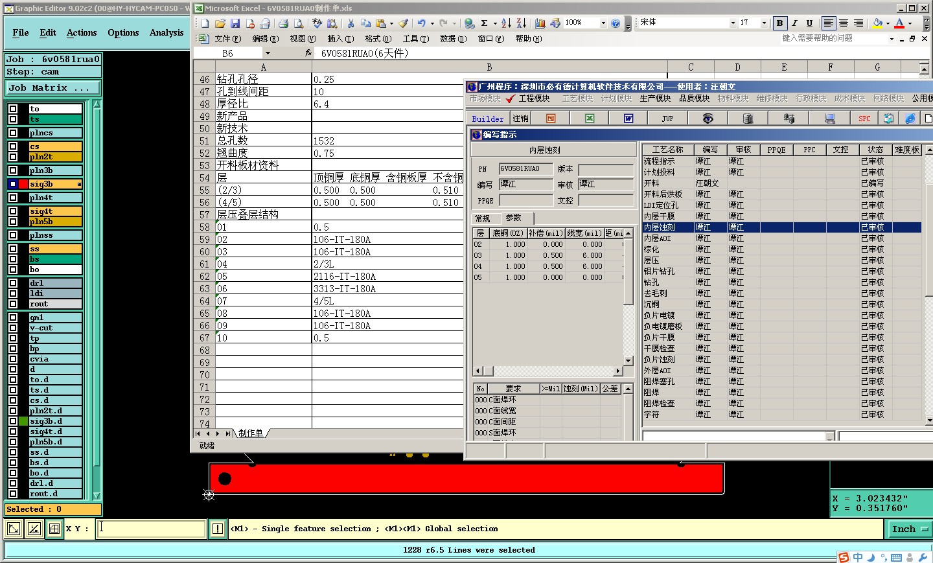
Task: Open the 格式(O) menu in Excel
Action: [x=378, y=39]
